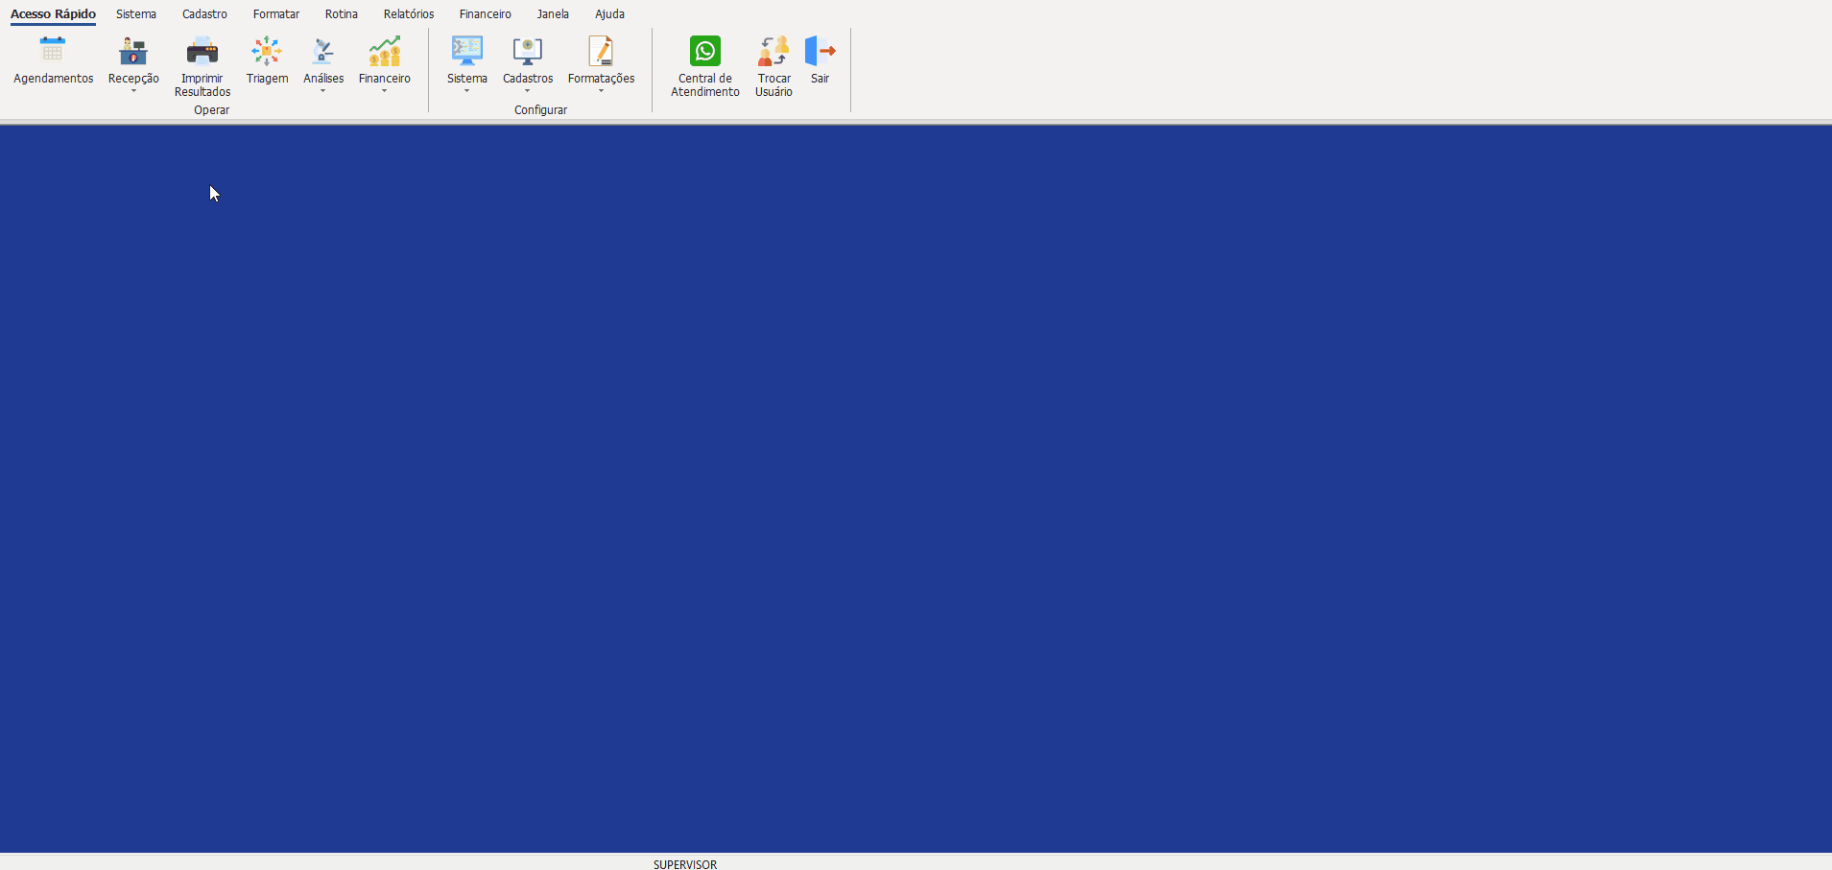
Task: Expand the Formatações dropdown arrow
Action: [x=601, y=92]
